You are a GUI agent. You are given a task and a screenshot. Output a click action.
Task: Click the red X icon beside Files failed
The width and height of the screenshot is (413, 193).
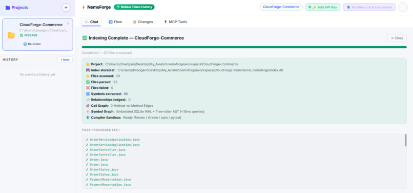[x=88, y=88]
